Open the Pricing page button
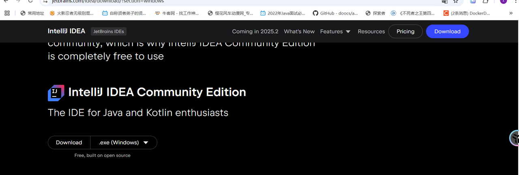 click(405, 31)
